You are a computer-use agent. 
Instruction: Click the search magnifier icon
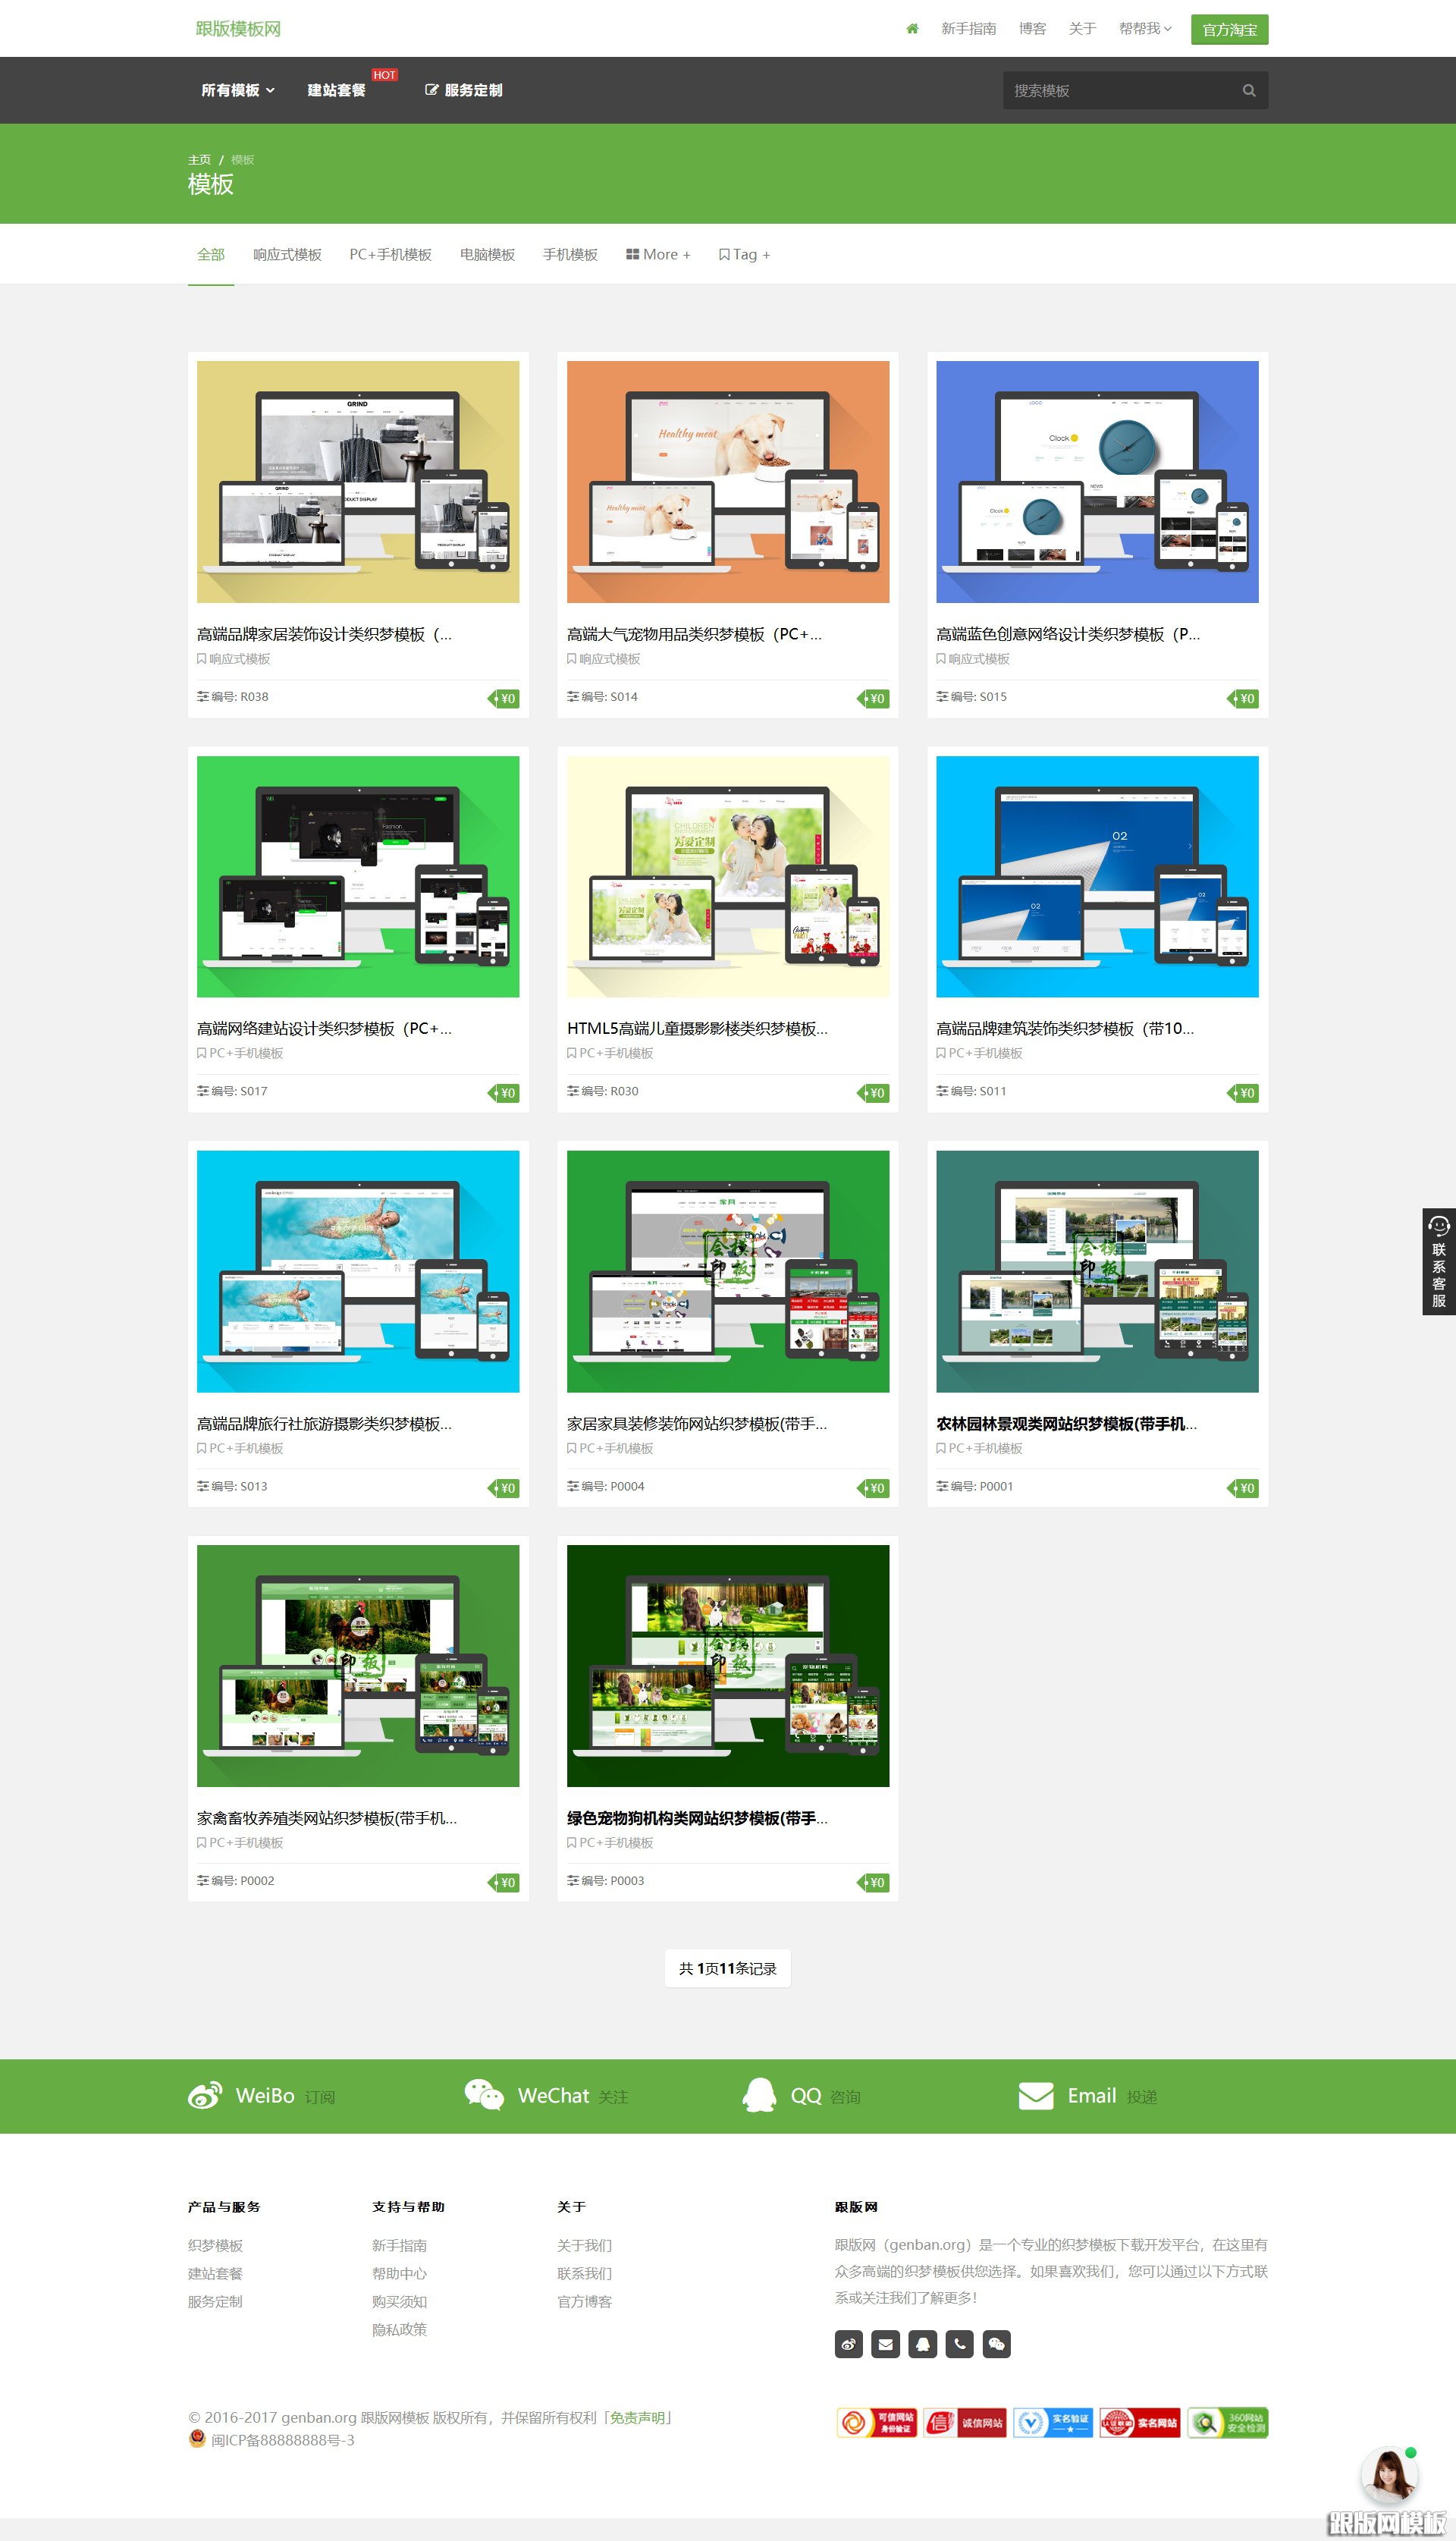click(1248, 91)
